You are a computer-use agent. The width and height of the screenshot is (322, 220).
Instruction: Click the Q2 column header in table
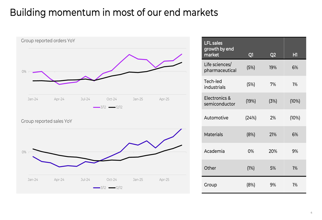pyautogui.click(x=273, y=55)
